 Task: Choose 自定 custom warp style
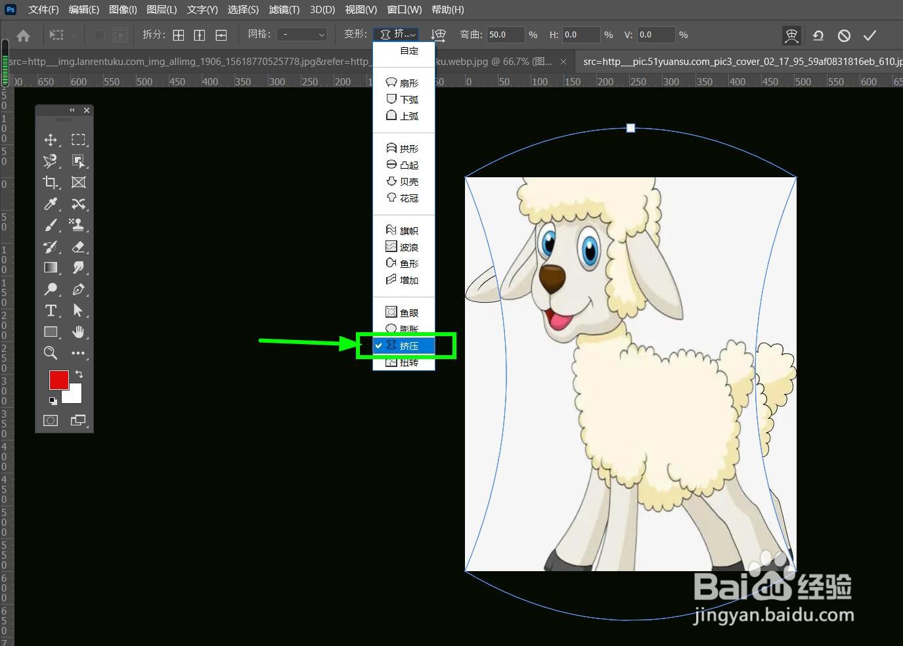pyautogui.click(x=404, y=51)
